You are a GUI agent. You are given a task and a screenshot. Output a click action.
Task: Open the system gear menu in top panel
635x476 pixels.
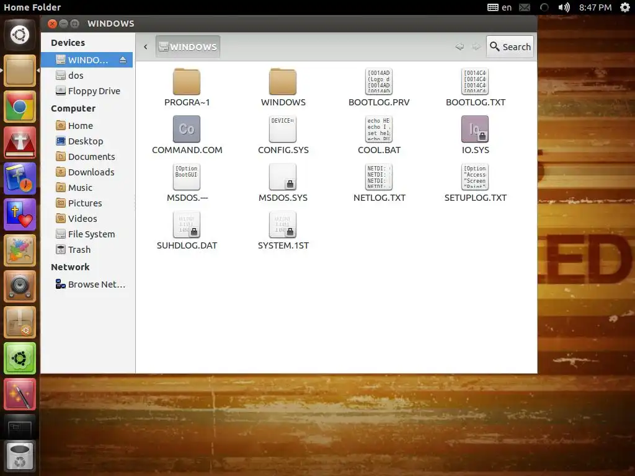[x=625, y=7]
